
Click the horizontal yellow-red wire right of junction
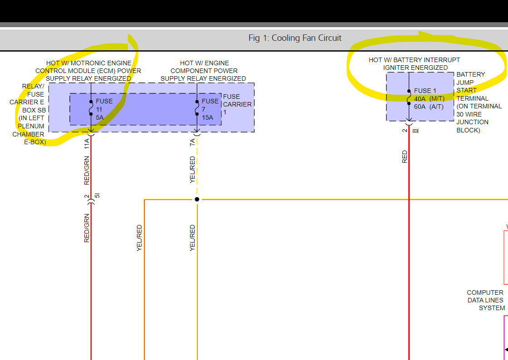pos(353,199)
